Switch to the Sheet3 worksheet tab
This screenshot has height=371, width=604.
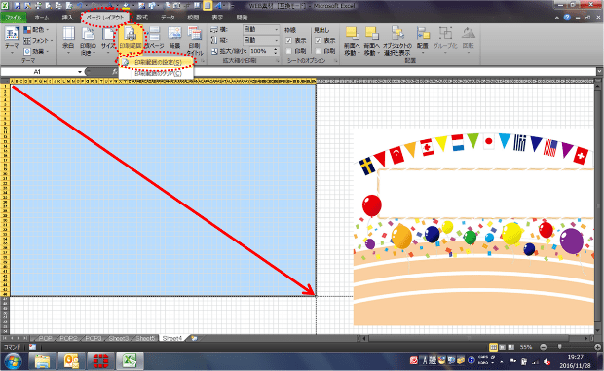click(x=118, y=338)
